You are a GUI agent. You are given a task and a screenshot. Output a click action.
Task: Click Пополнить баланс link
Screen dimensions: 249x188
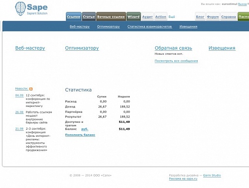click(80, 135)
